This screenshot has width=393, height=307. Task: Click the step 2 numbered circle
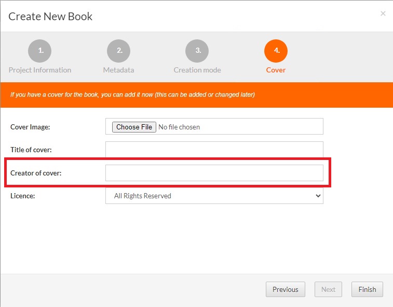tap(118, 51)
